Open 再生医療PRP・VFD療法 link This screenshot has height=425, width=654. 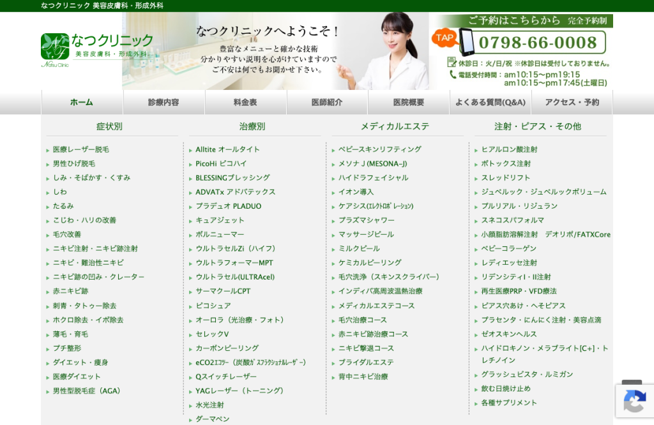coord(519,291)
